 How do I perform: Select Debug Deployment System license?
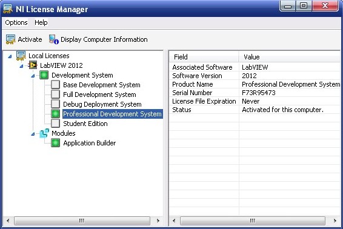coord(102,104)
